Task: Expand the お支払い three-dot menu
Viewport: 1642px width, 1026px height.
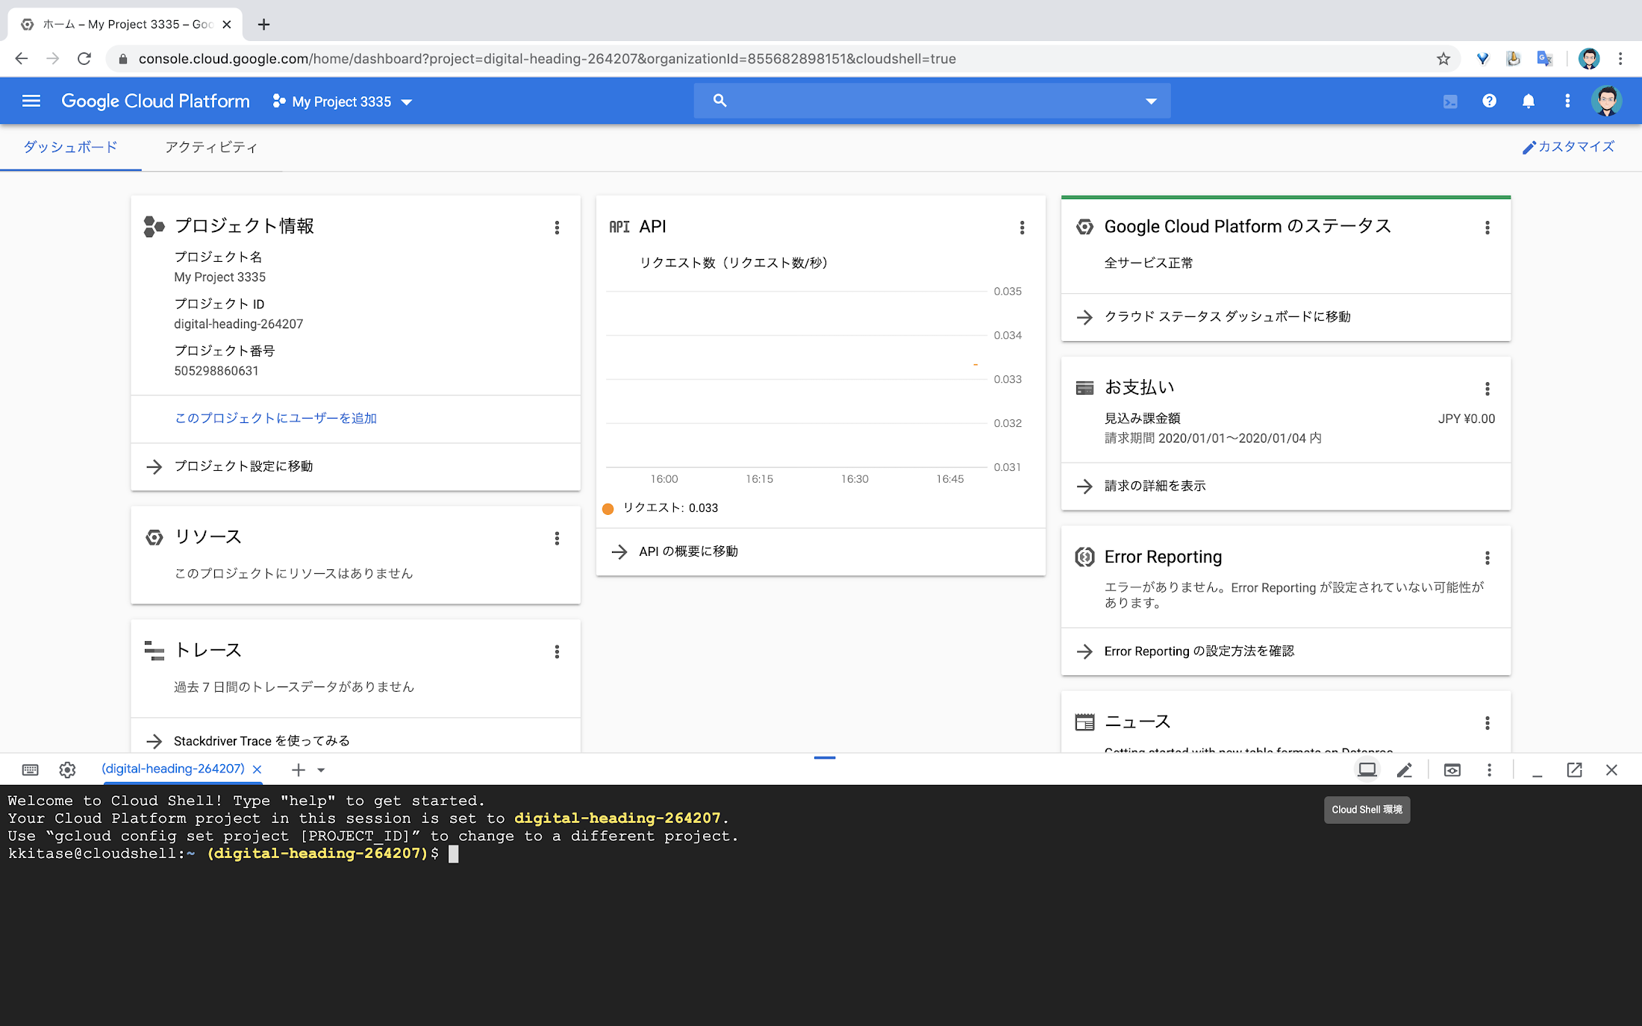Action: click(1488, 389)
